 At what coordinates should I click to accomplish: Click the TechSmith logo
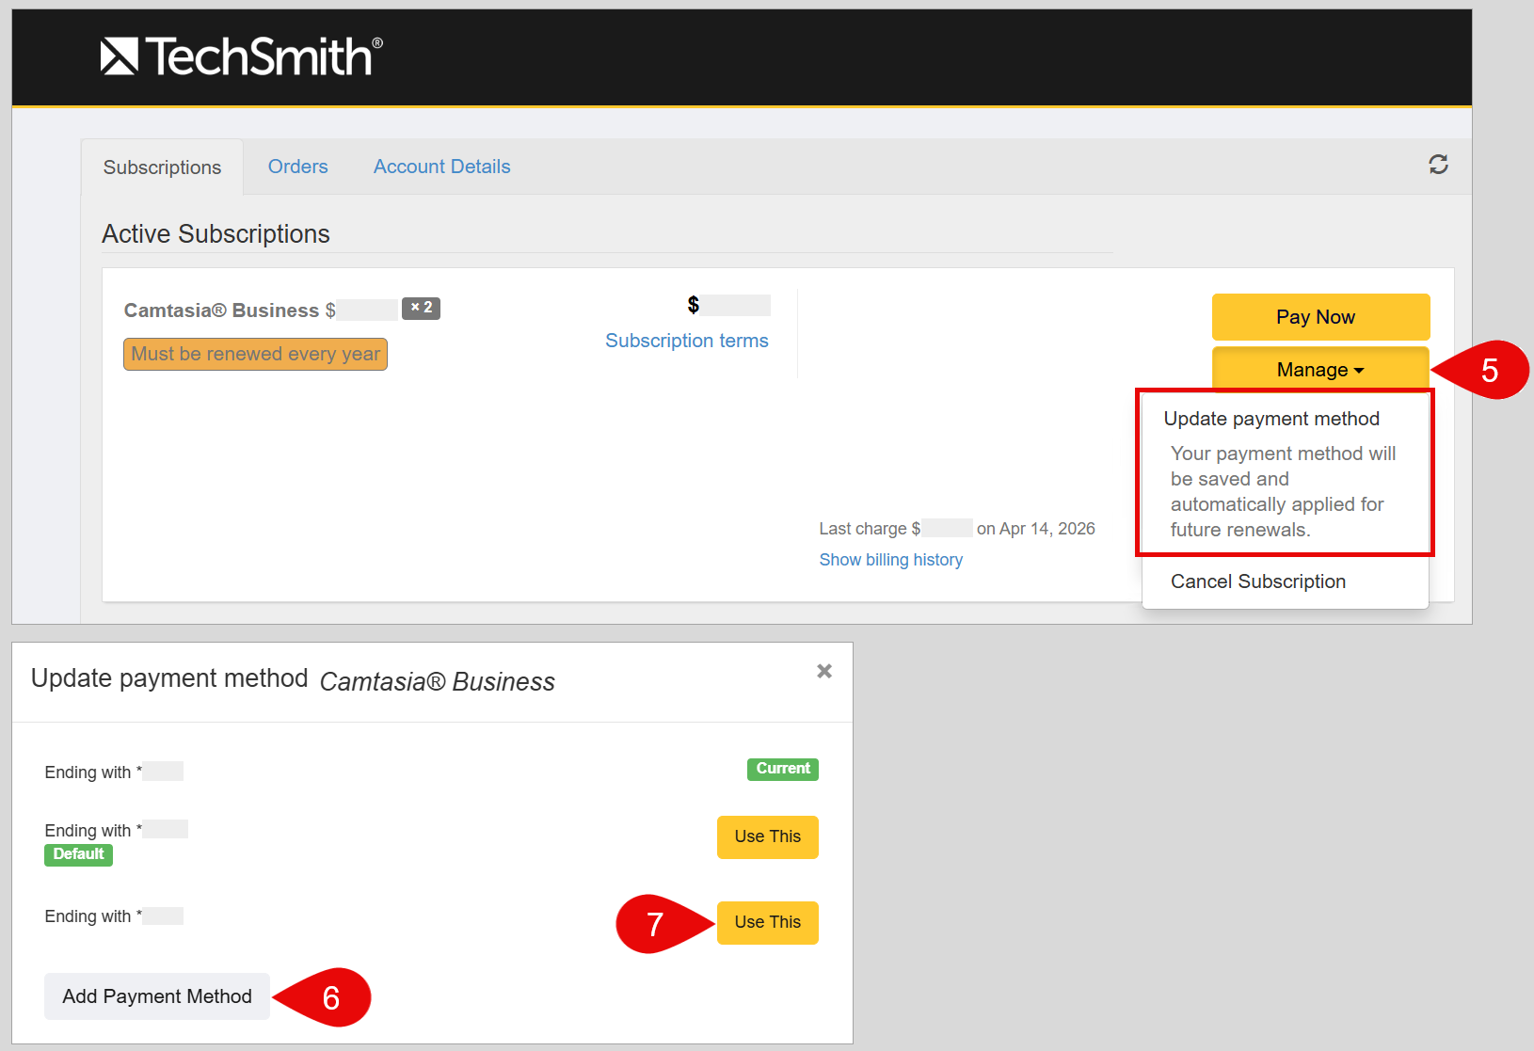tap(242, 56)
